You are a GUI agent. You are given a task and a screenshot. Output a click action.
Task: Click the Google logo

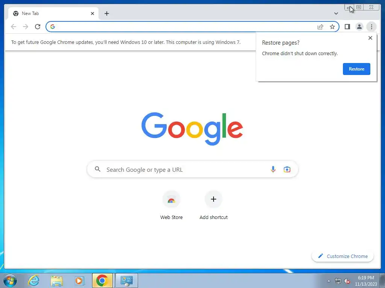(192, 128)
